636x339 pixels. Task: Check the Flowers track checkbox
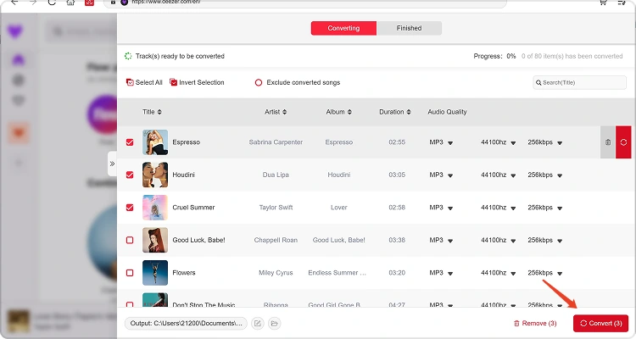click(x=130, y=273)
